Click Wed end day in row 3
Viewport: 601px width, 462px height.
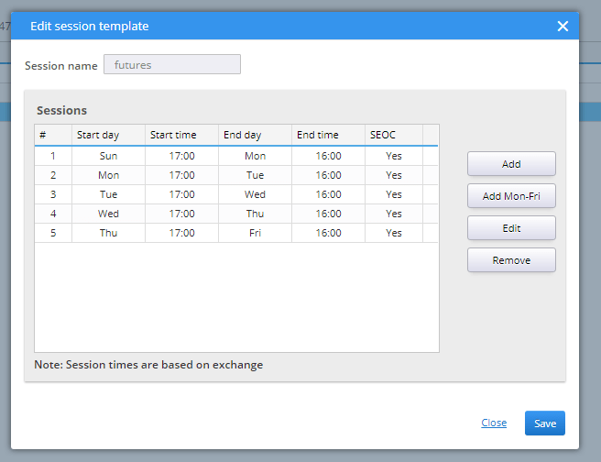click(255, 194)
